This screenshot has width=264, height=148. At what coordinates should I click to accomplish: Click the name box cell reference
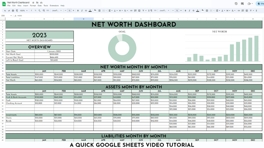point(3,15)
